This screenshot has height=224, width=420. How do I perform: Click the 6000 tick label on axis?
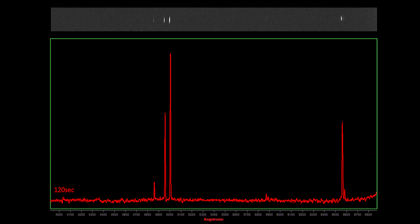pos(280,215)
